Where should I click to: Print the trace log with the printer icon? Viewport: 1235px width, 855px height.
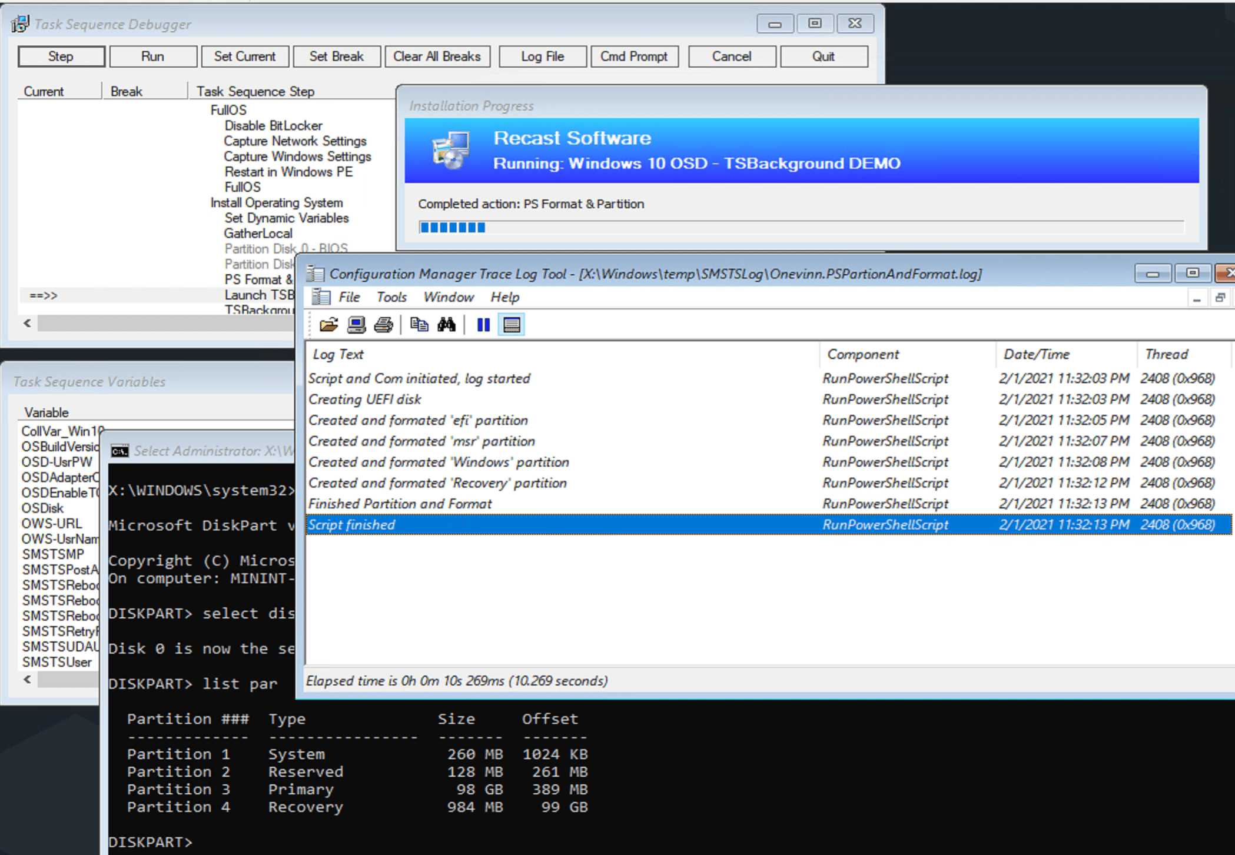383,324
